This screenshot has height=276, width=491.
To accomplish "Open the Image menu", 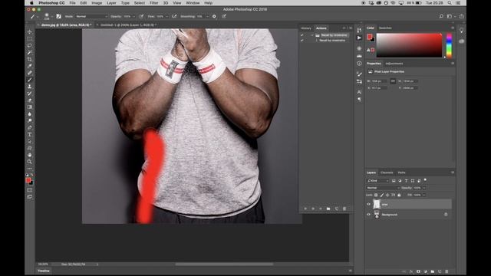I will [x=97, y=3].
